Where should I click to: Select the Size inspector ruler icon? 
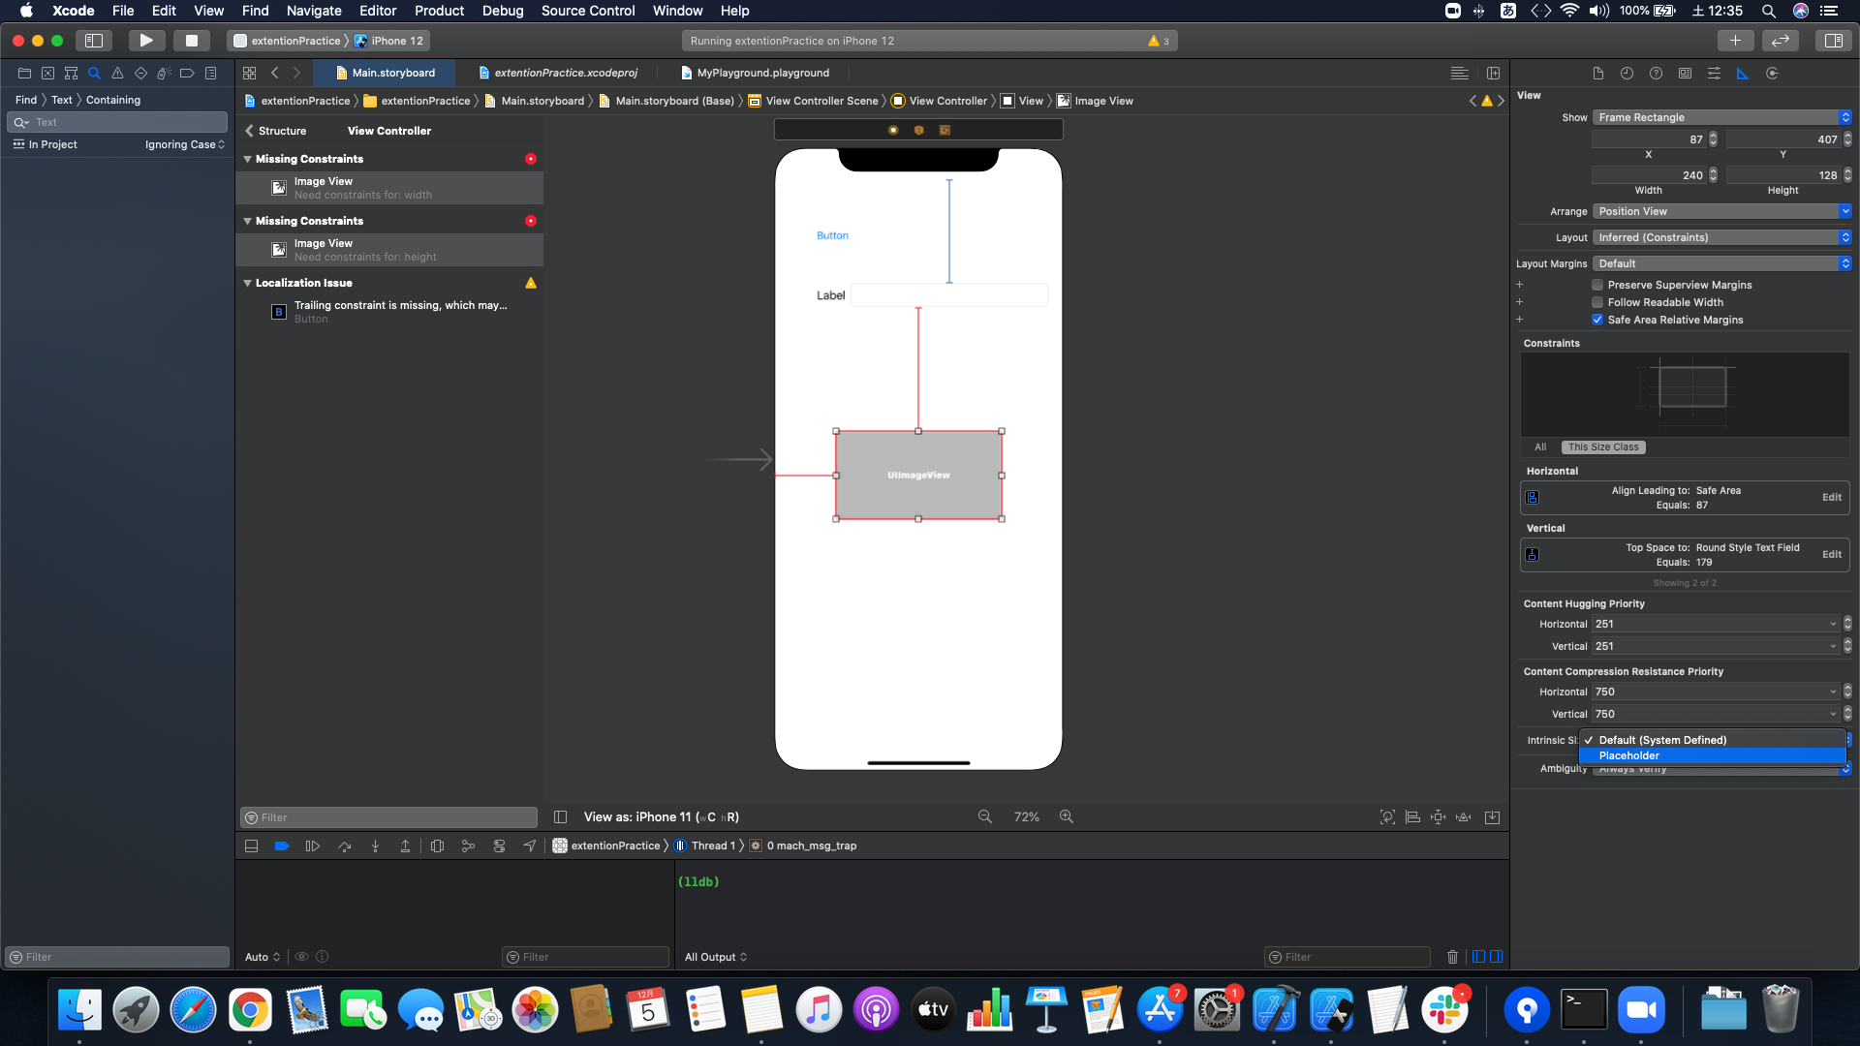point(1742,74)
